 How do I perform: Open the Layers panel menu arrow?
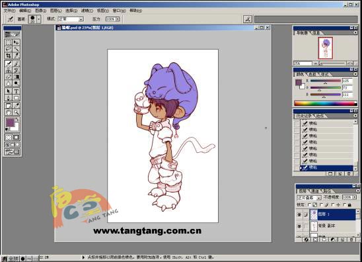coord(358,191)
